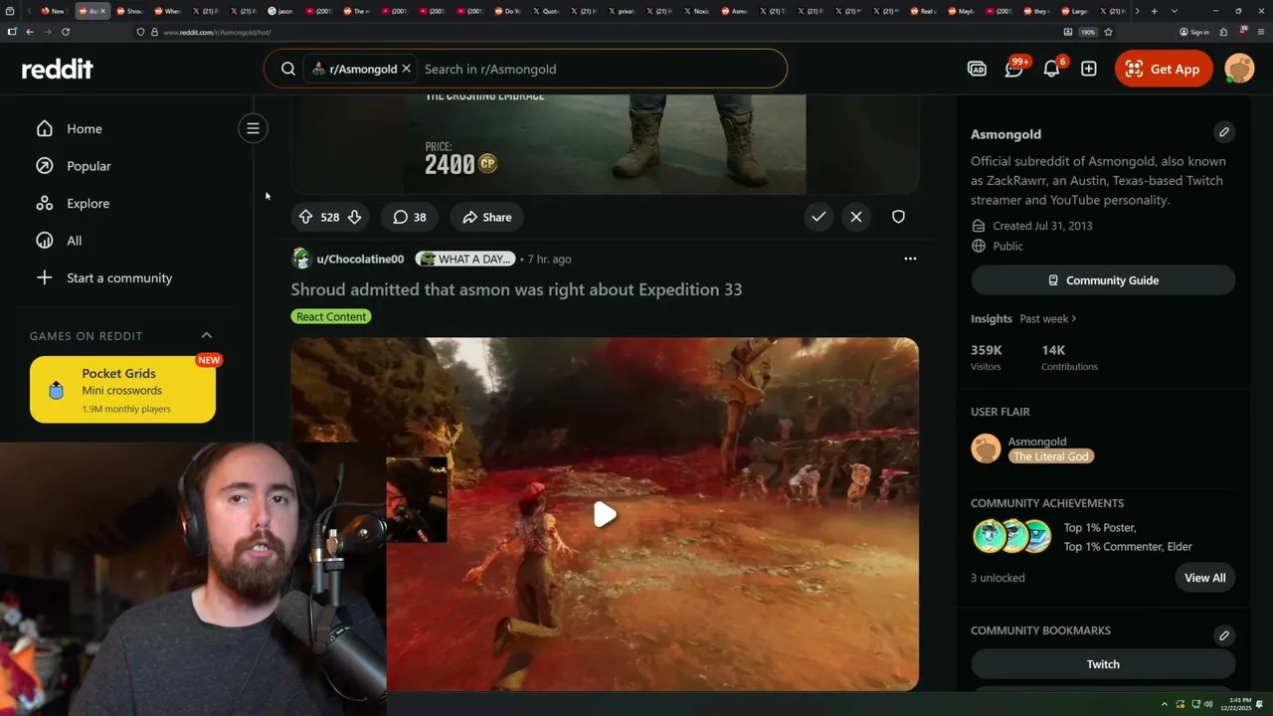The width and height of the screenshot is (1273, 716).
Task: Share the 528-point post
Action: (486, 217)
